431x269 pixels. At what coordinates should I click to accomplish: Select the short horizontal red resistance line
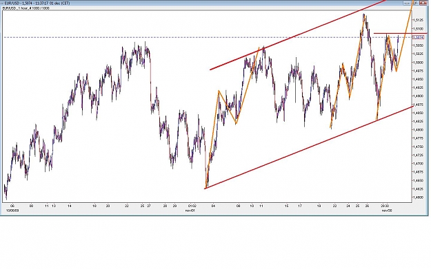coord(400,34)
